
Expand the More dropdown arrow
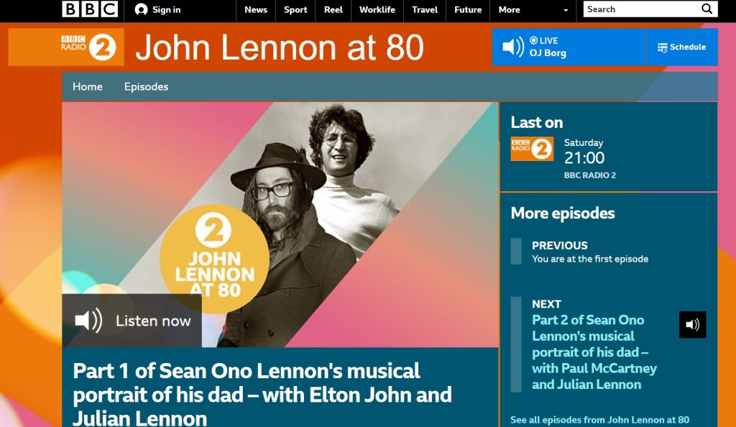click(x=566, y=10)
